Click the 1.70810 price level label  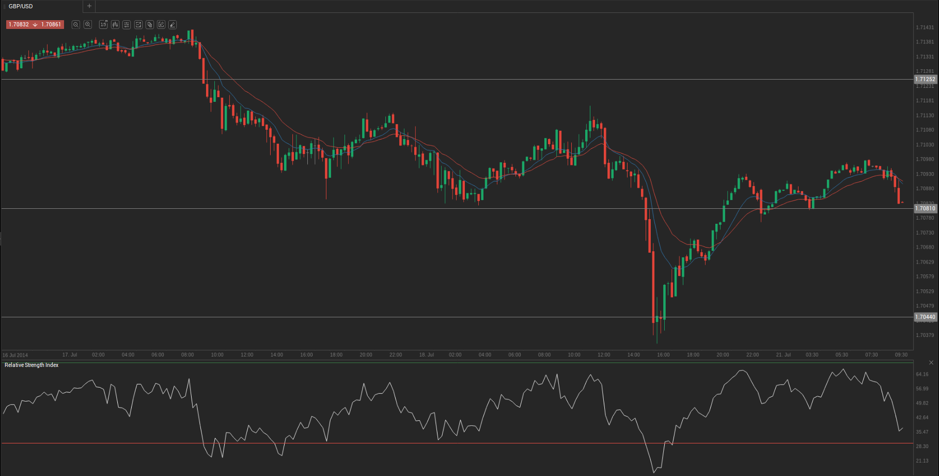(x=925, y=209)
